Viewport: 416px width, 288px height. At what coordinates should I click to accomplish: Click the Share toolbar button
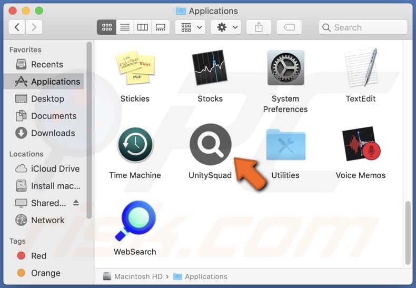[x=259, y=27]
